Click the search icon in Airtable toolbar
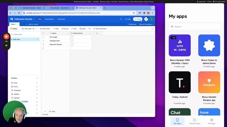The image size is (227, 127). coord(152,29)
